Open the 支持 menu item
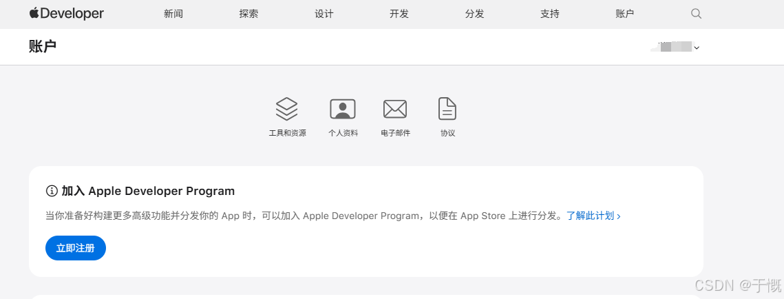This screenshot has height=299, width=784. [x=549, y=14]
